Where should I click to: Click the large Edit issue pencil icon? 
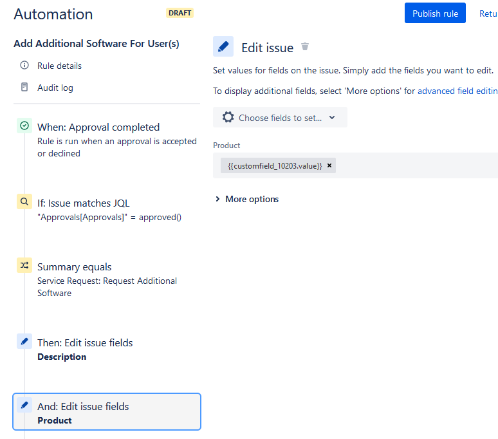[223, 46]
